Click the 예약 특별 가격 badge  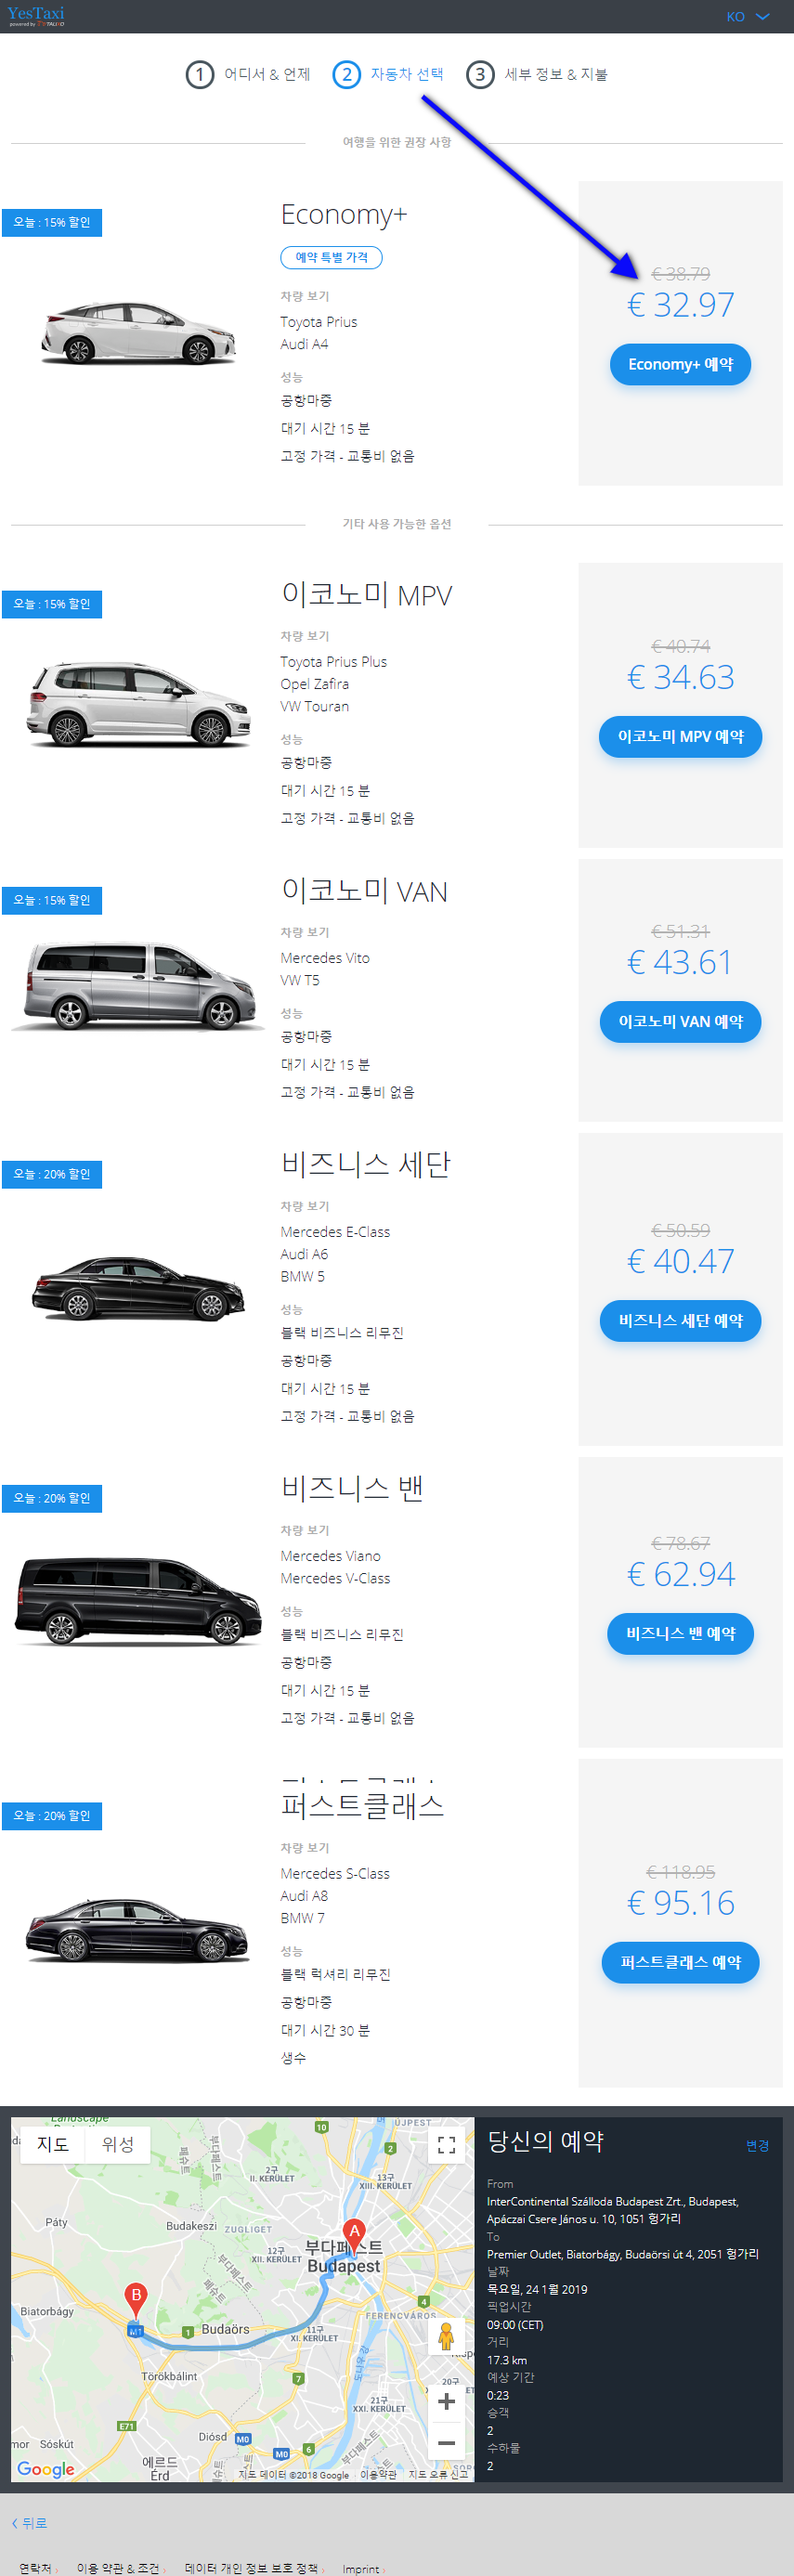331,258
